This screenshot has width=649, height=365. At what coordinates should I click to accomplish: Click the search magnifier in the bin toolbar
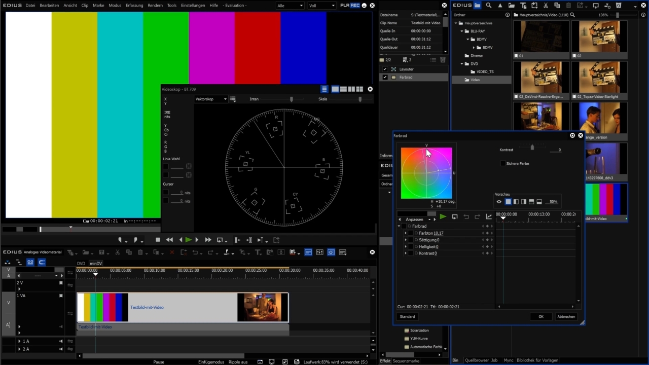[x=488, y=6]
